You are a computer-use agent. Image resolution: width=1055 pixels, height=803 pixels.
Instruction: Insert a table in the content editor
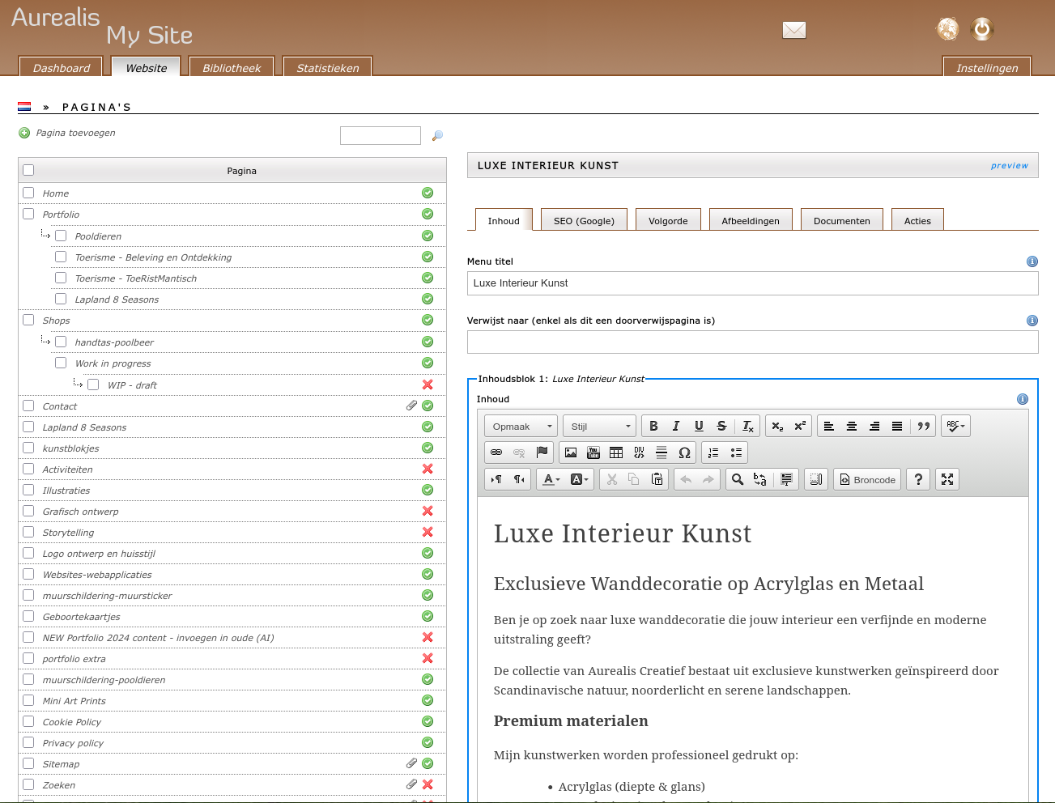pos(616,452)
